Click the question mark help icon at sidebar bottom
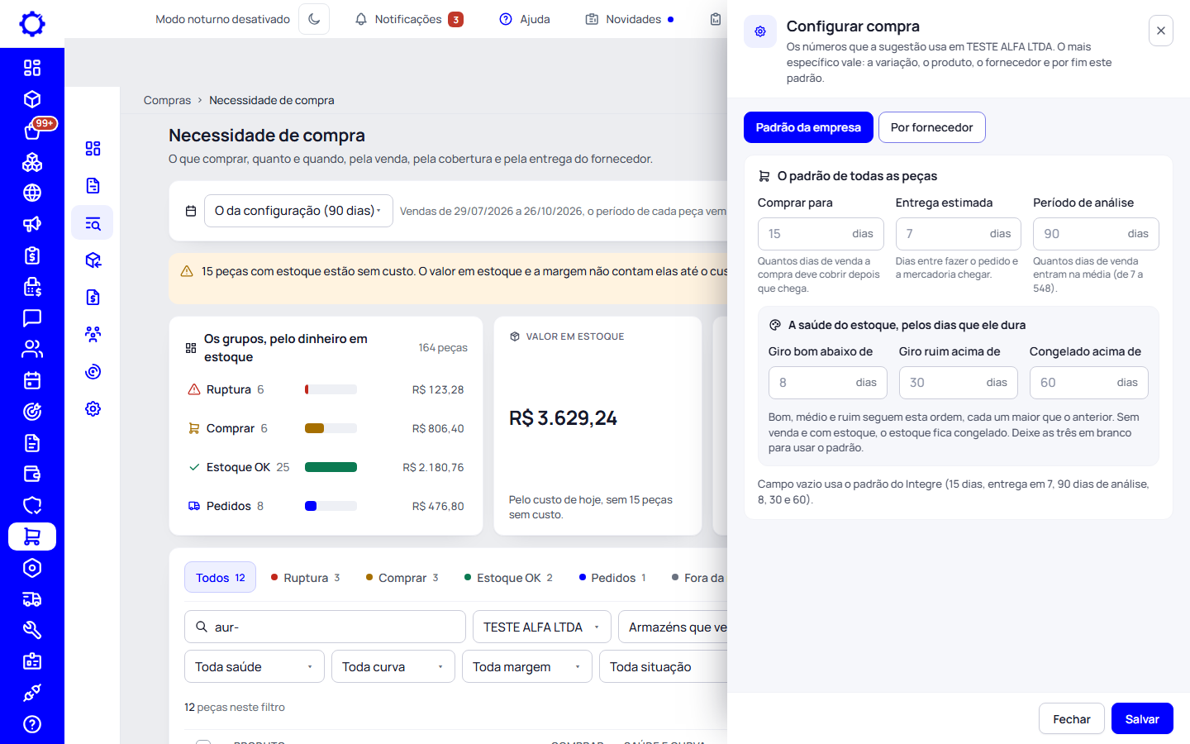This screenshot has height=744, width=1190. click(x=32, y=724)
